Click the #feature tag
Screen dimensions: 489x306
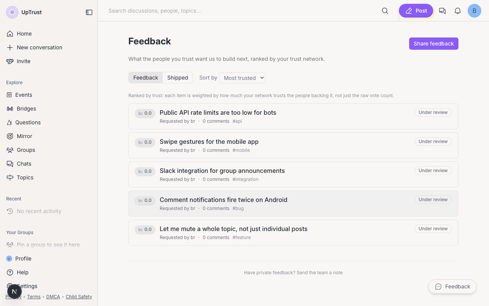(x=241, y=238)
